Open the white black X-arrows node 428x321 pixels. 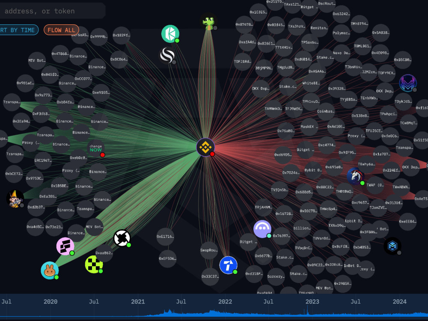point(122,238)
